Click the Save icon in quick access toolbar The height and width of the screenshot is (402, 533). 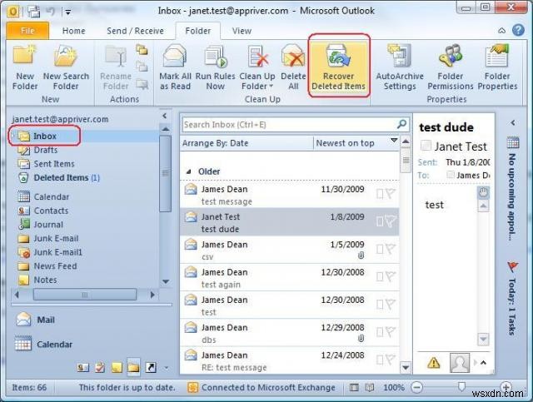click(x=33, y=12)
